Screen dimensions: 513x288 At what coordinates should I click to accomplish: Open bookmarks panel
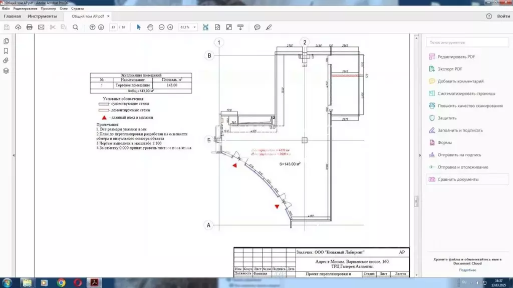coord(6,51)
